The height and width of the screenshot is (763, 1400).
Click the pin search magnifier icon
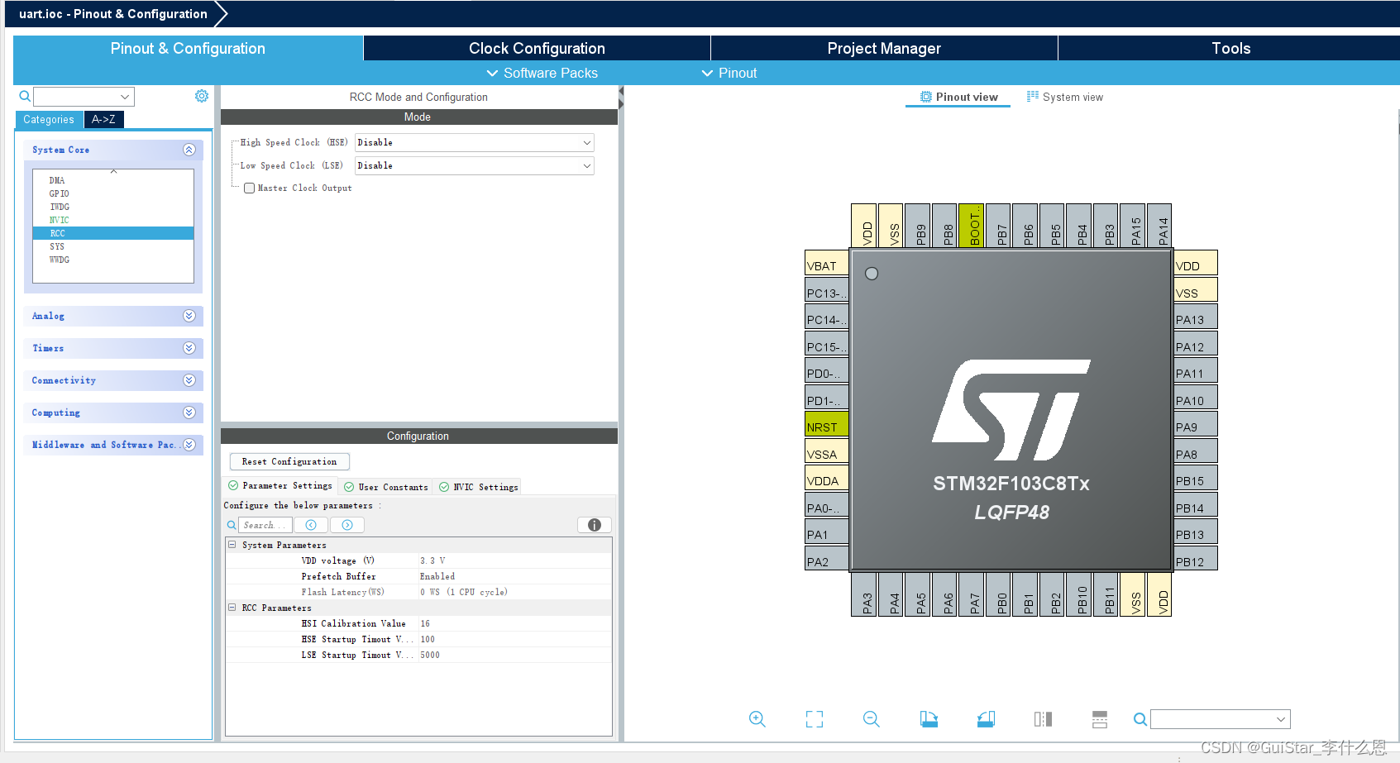coord(1140,719)
